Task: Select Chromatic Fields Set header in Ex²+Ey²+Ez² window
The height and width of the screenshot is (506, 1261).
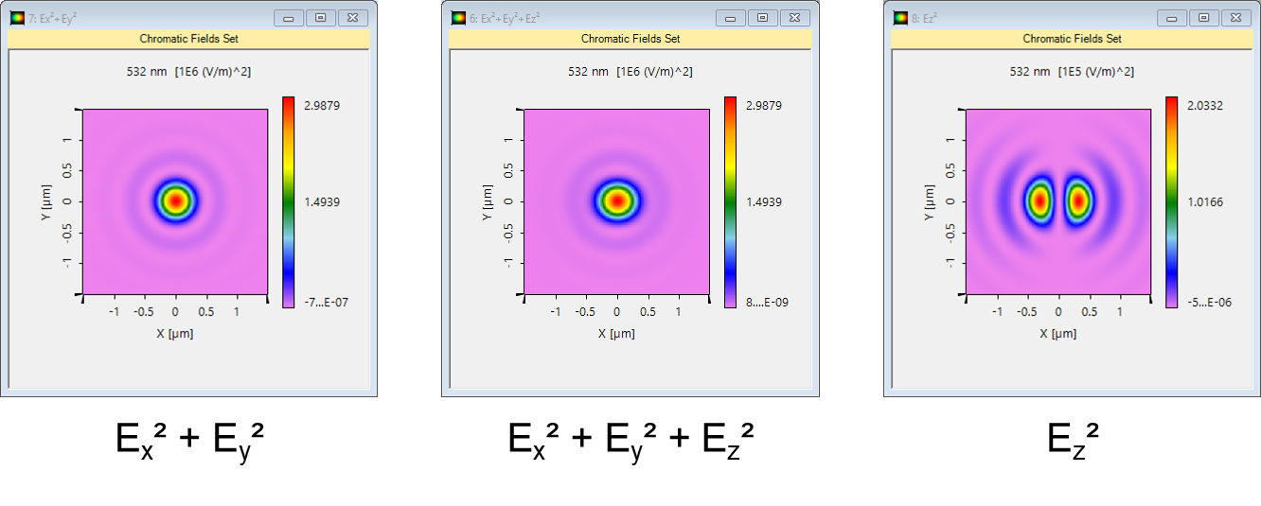Action: [630, 39]
